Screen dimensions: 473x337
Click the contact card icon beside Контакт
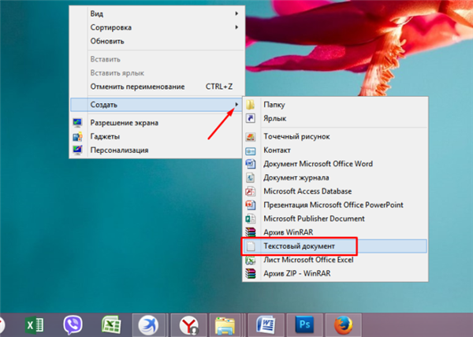251,150
